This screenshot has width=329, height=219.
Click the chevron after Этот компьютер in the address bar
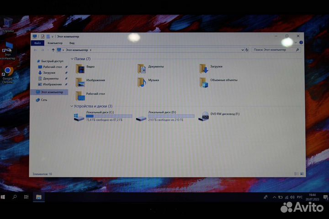click(90, 50)
